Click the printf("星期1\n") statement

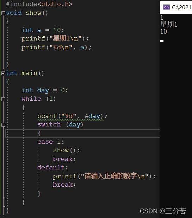[55, 38]
